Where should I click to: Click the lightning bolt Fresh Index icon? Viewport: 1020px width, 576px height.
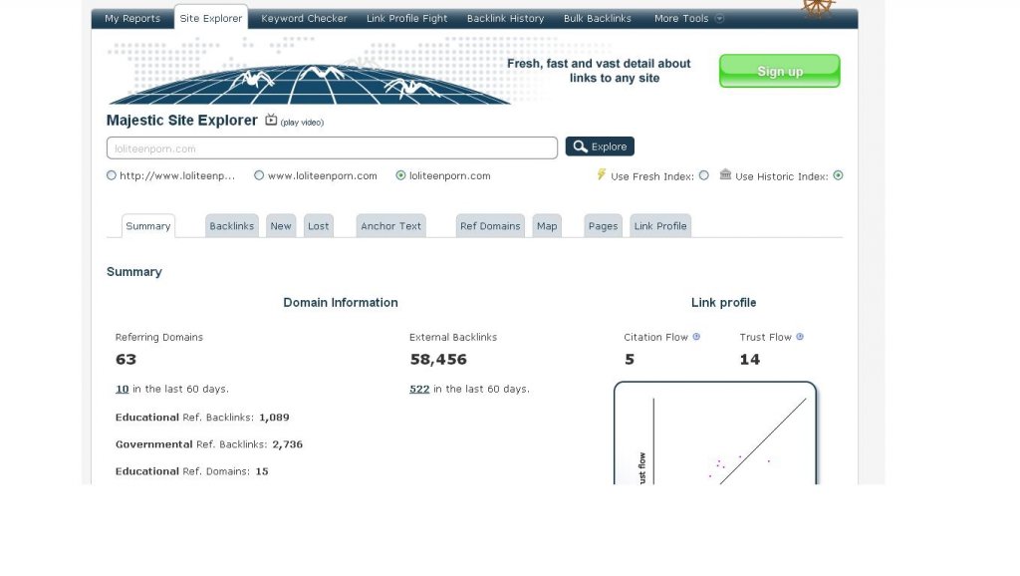click(601, 174)
